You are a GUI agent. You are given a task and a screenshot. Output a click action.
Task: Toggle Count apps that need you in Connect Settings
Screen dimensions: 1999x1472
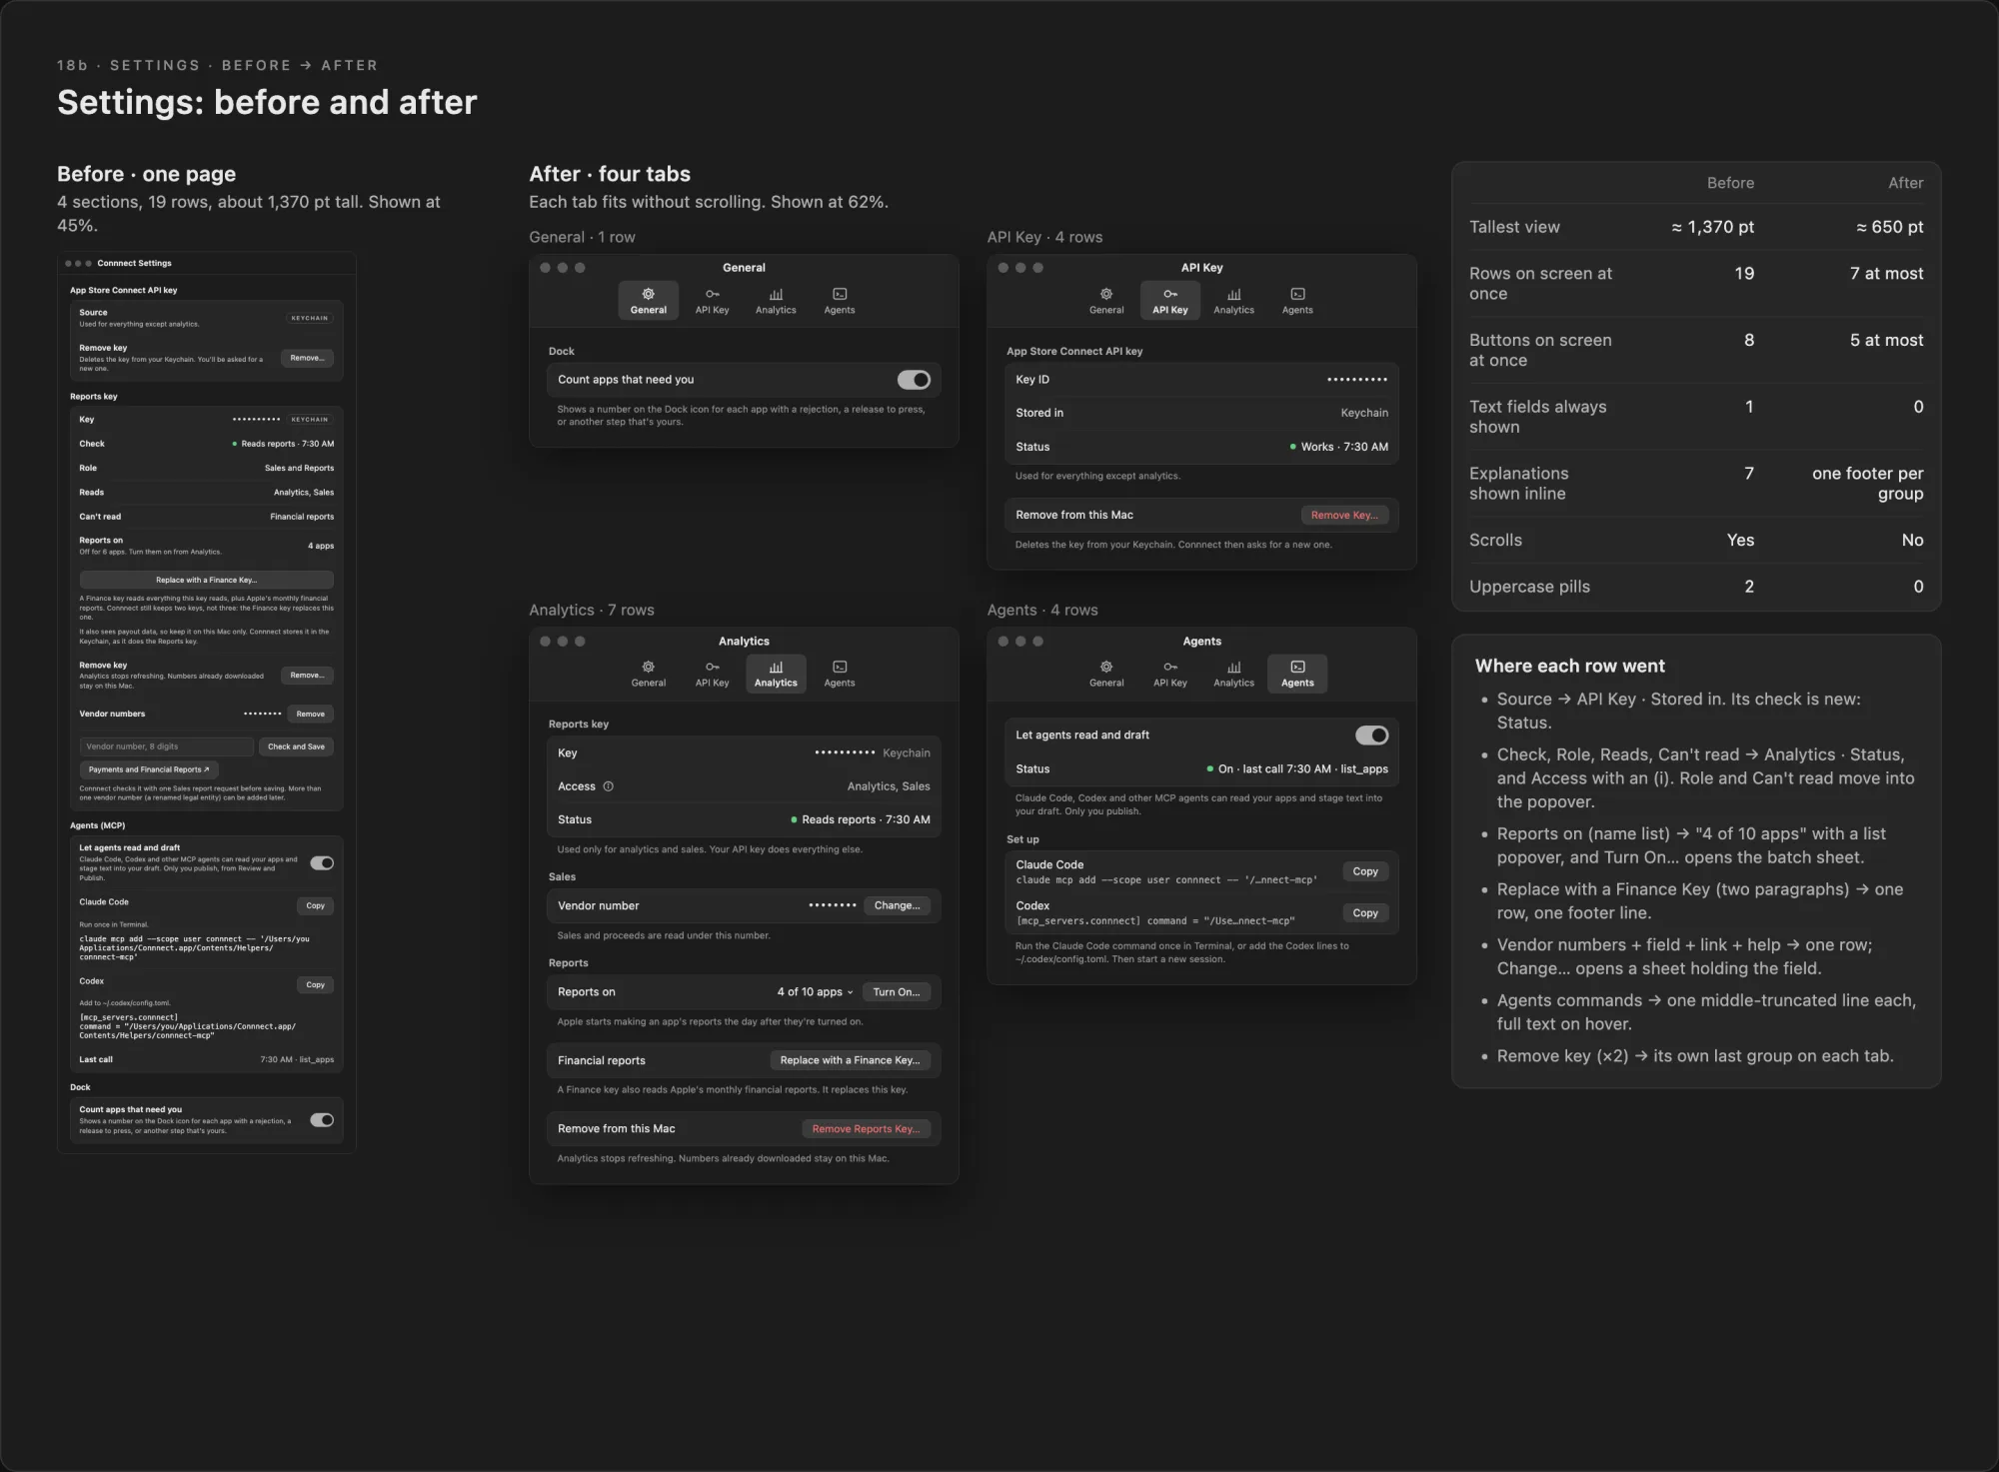tap(322, 1120)
